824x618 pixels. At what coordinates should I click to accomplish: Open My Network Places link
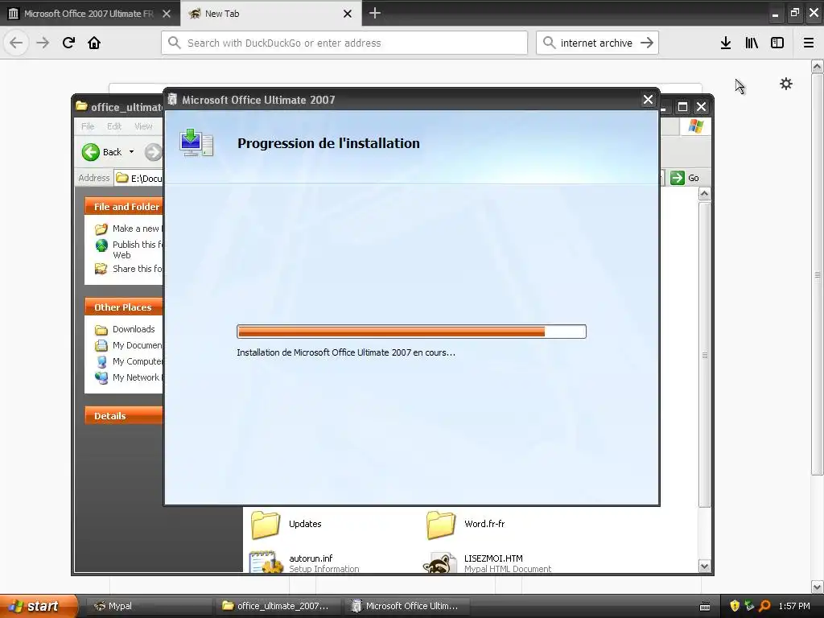coord(129,377)
